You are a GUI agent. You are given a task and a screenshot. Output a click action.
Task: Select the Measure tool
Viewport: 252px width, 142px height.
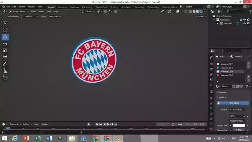pos(5,71)
